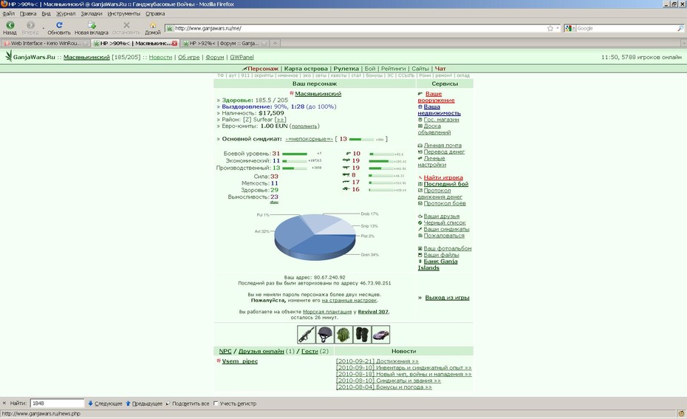The width and height of the screenshot is (687, 419).
Task: Open the Форум link in the header
Action: (x=215, y=57)
